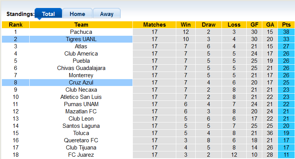Click the Rank column header
The height and width of the screenshot is (159, 295).
click(x=16, y=25)
